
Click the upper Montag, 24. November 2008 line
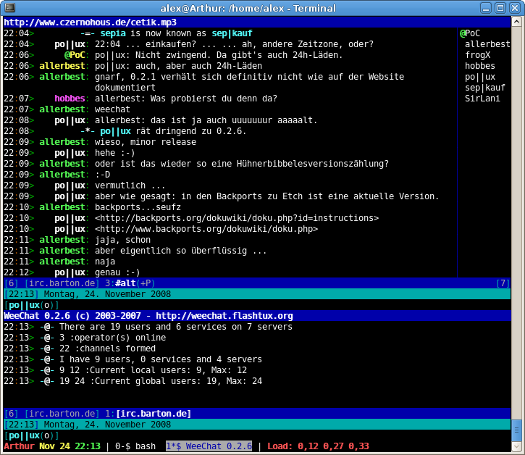107,294
